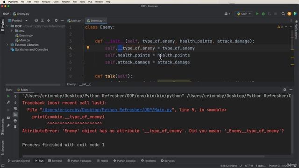The height and width of the screenshot is (168, 299).
Task: Open the Version Control tool window
Action: coord(19,161)
